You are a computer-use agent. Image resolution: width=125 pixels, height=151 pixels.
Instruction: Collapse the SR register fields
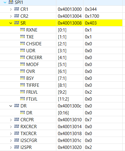point(11,23)
